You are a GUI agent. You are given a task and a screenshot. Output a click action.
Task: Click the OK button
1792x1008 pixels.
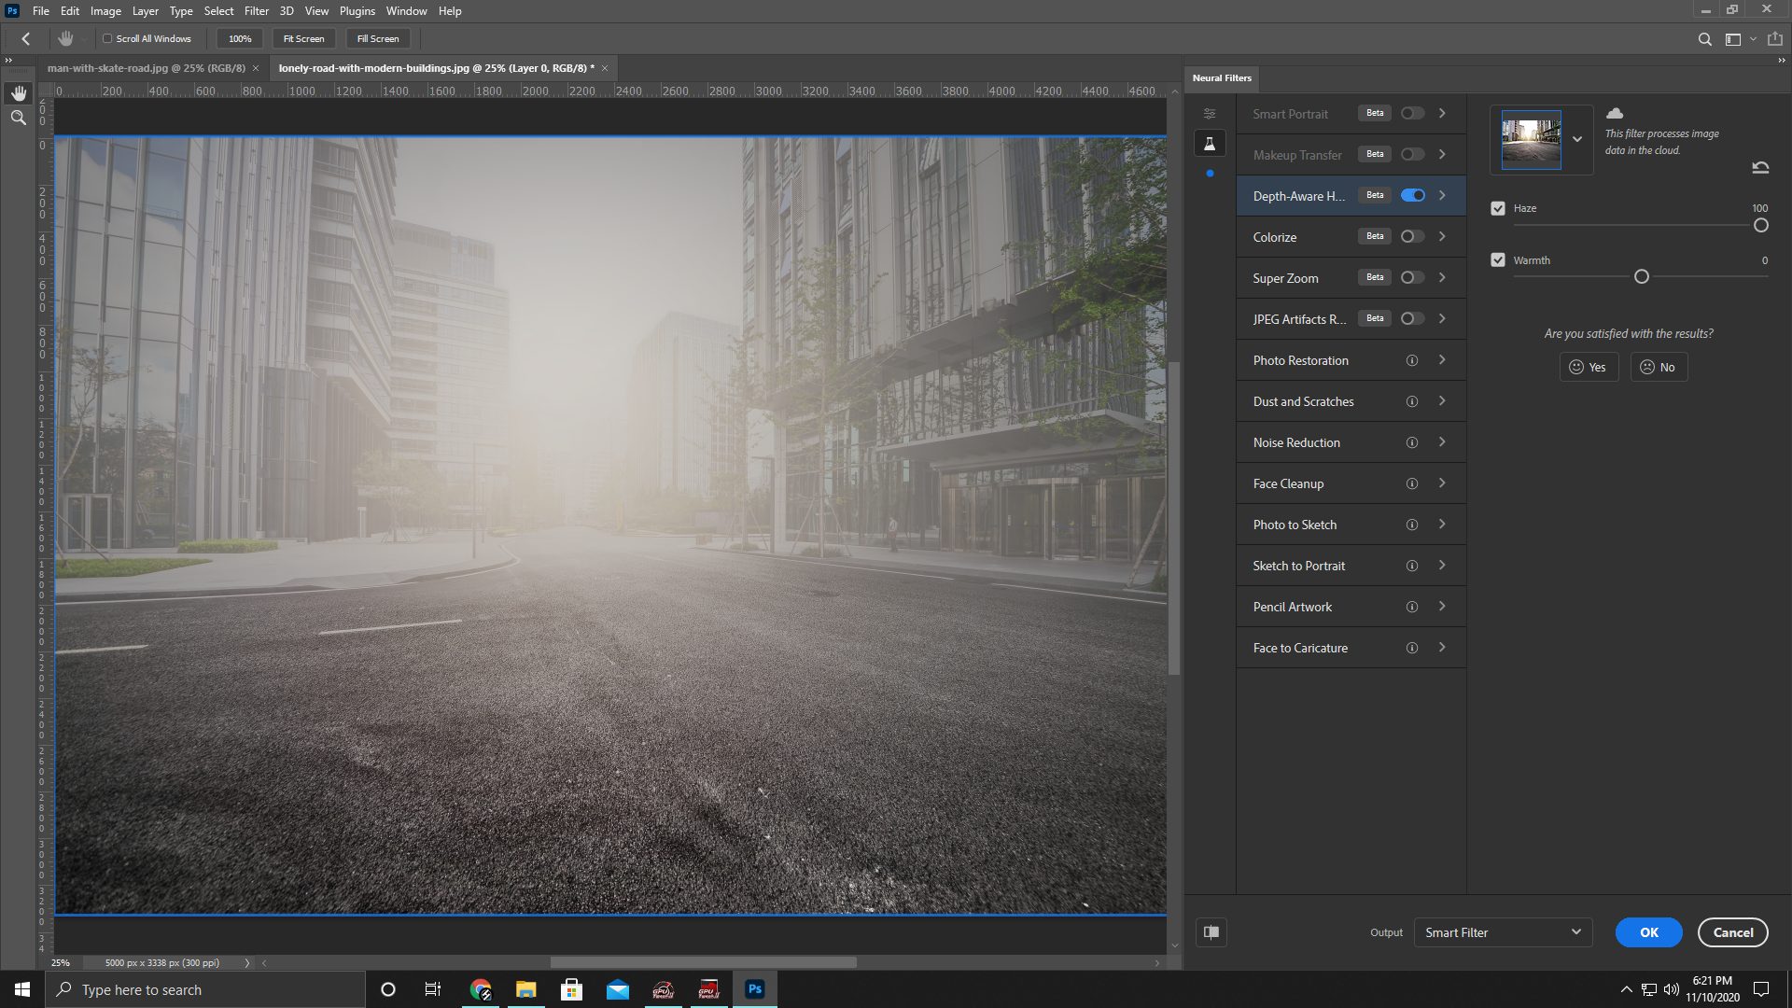click(1648, 932)
